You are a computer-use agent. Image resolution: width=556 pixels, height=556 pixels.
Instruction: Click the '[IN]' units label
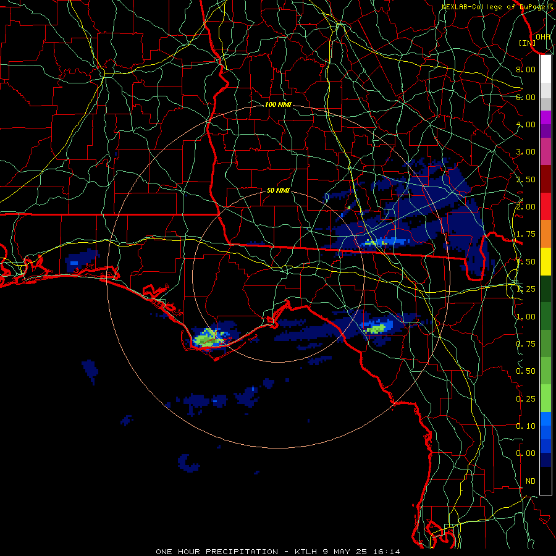point(528,43)
